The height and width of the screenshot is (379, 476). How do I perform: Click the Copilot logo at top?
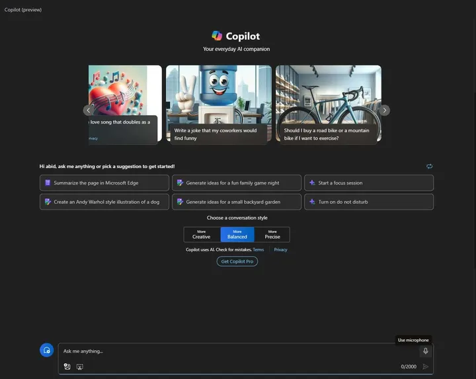(217, 36)
